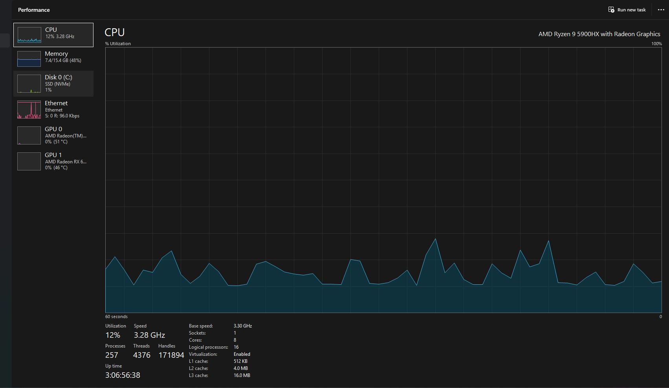Click the Base speed value 3.30 GHz
The width and height of the screenshot is (669, 388).
point(243,326)
